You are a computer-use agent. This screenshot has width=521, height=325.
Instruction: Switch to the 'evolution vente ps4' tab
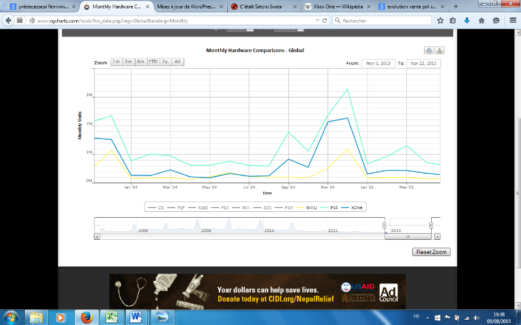point(412,6)
